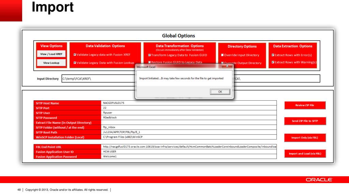Image resolution: width=349 pixels, height=196 pixels.
Task: Enable Restore Fusion GUID to Legacy Data
Action: coord(150,62)
